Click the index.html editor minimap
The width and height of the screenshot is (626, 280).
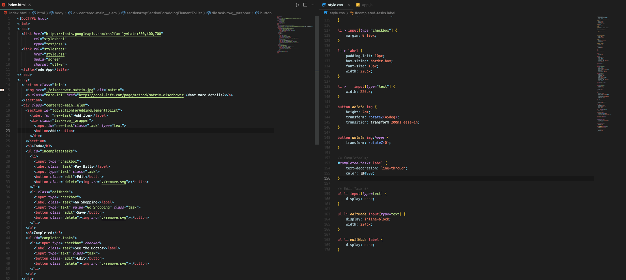(x=294, y=34)
